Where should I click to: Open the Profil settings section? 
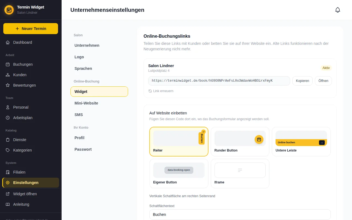(99, 138)
